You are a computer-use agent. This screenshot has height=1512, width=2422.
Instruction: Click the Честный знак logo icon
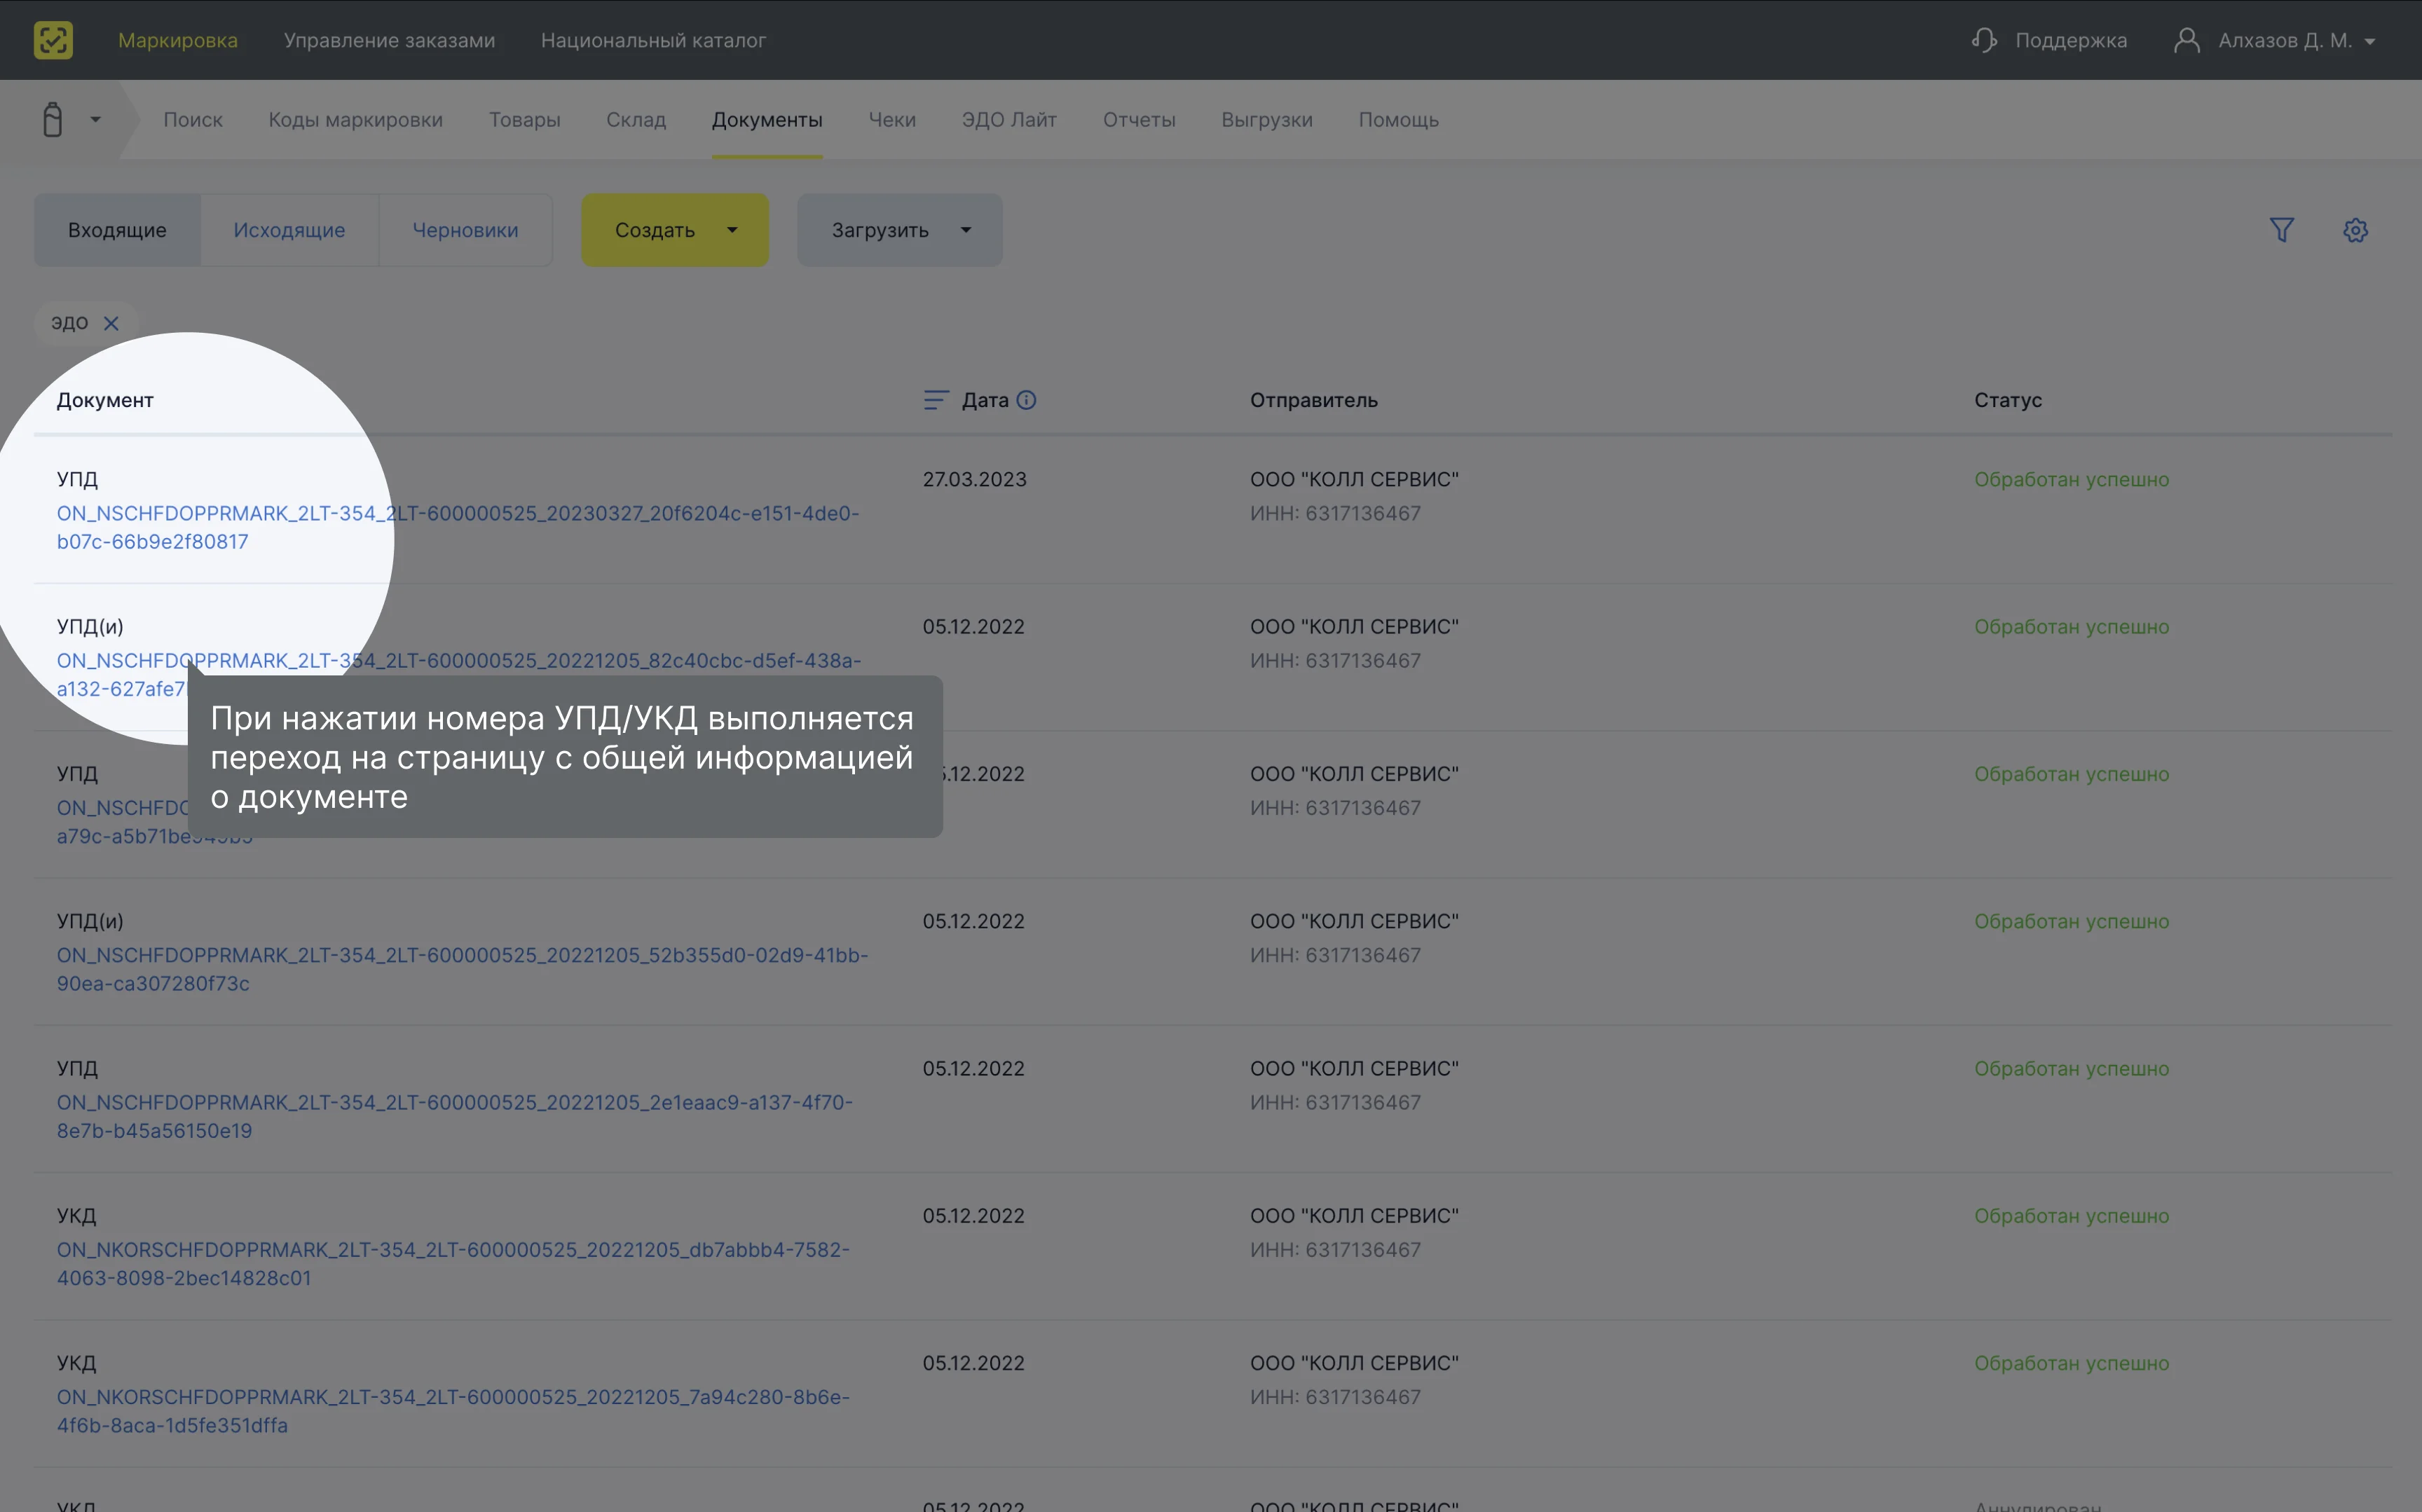pos(53,40)
